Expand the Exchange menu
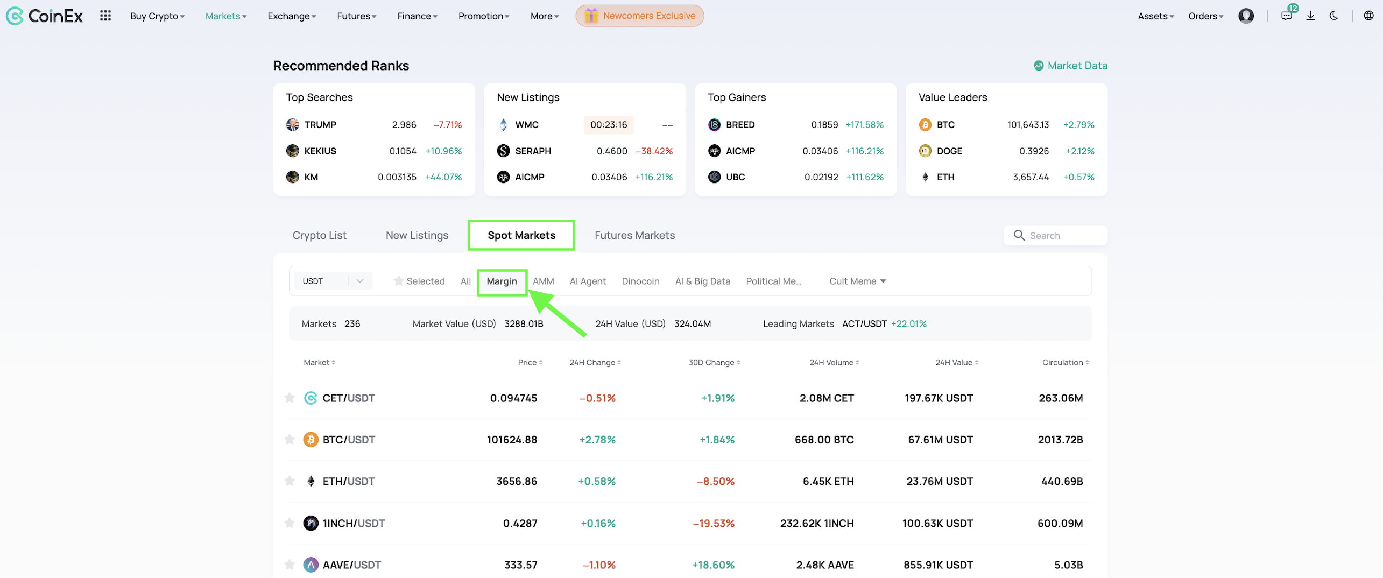1383x578 pixels. pyautogui.click(x=292, y=16)
